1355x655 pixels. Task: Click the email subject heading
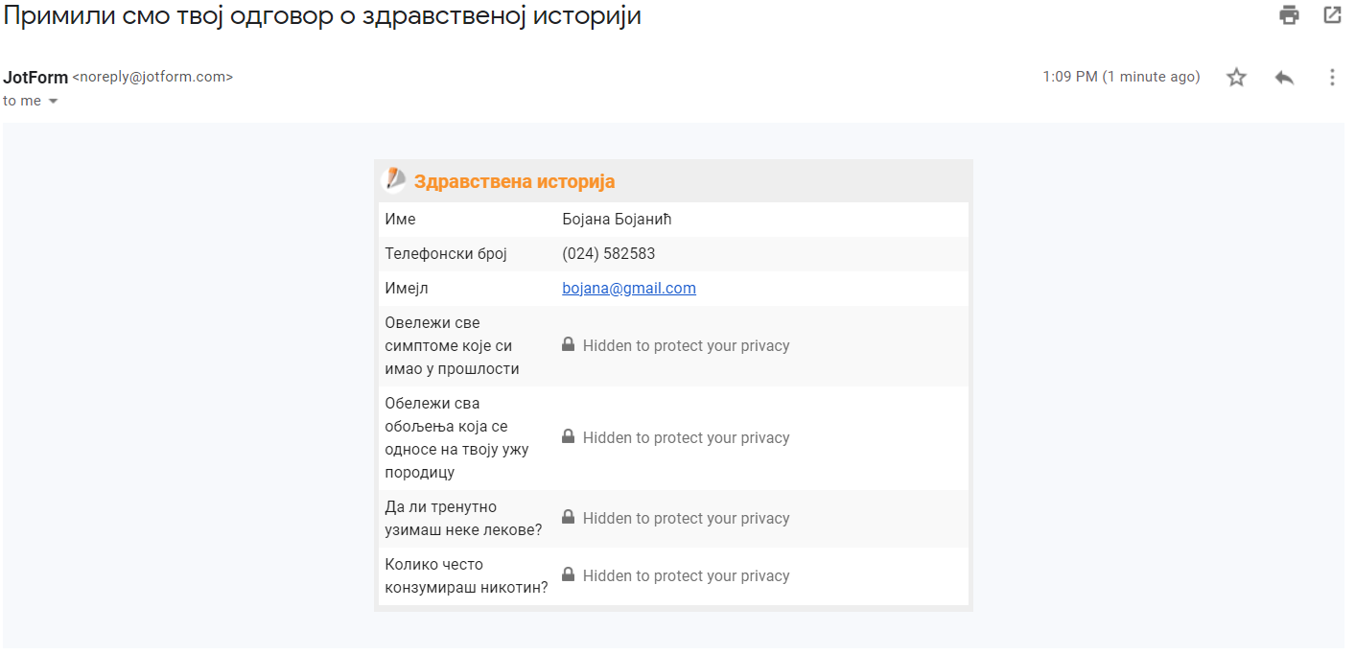(x=322, y=16)
